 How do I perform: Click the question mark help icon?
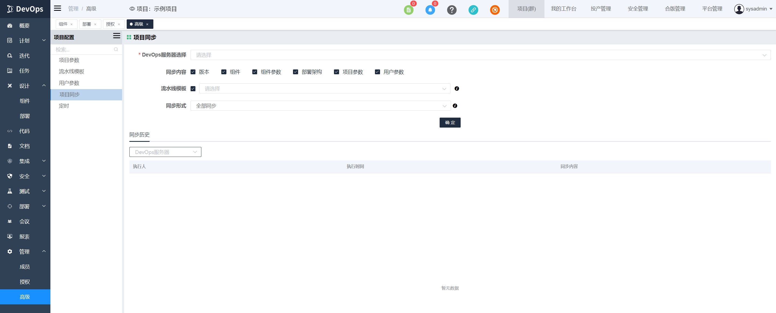point(451,10)
